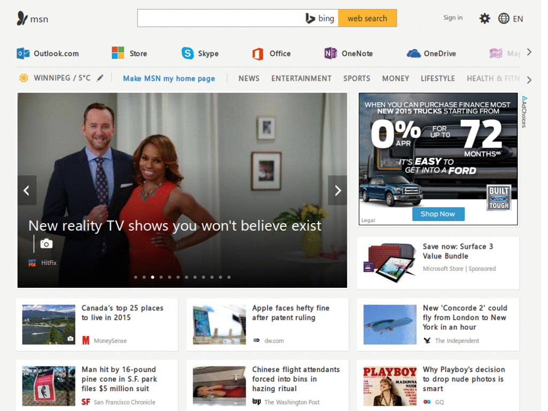
Task: Open the SPORTS section
Action: 356,78
